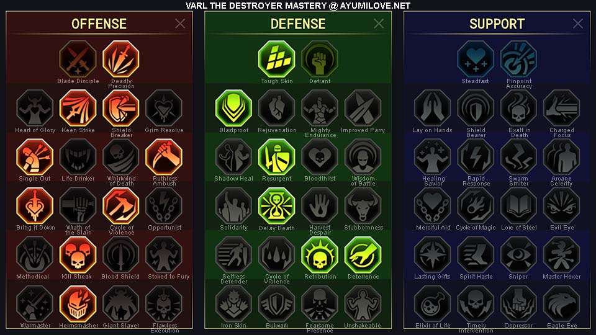The width and height of the screenshot is (596, 335).
Task: Select the Kill Streak mastery
Action: tap(78, 254)
